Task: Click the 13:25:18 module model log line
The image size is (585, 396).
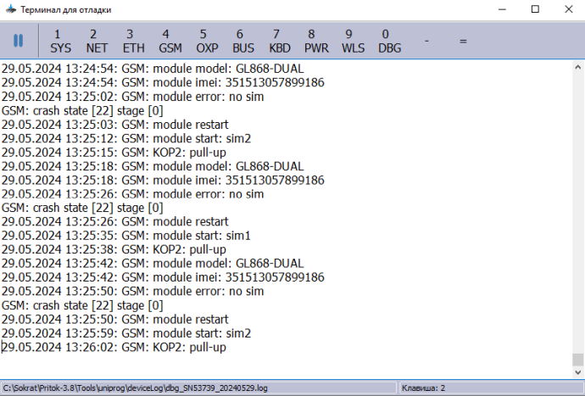Action: pos(153,166)
